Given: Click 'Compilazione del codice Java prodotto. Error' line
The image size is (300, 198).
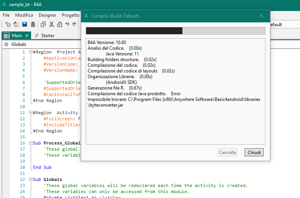Looking at the screenshot, I should tap(134, 94).
